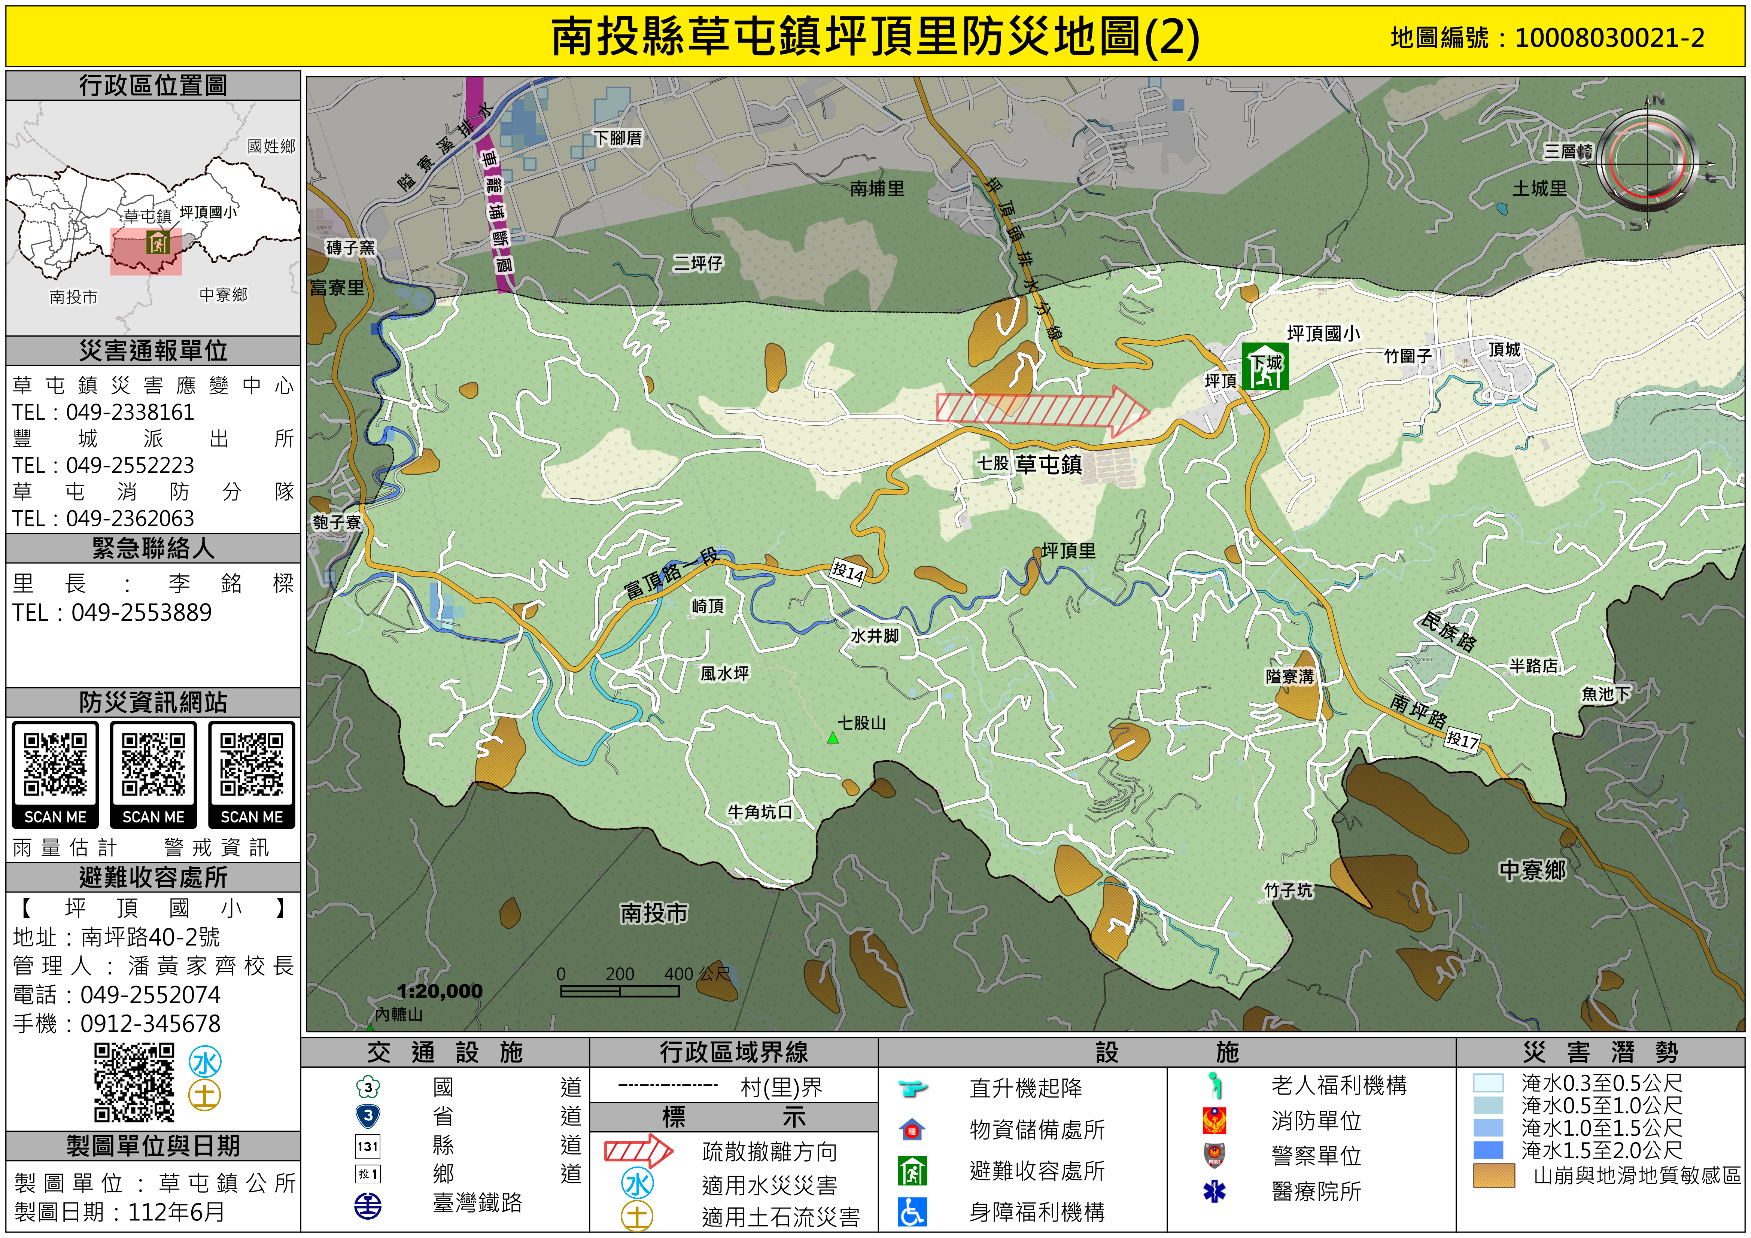1751x1238 pixels.
Task: Click the helicopter landing legend icon
Action: point(912,1088)
